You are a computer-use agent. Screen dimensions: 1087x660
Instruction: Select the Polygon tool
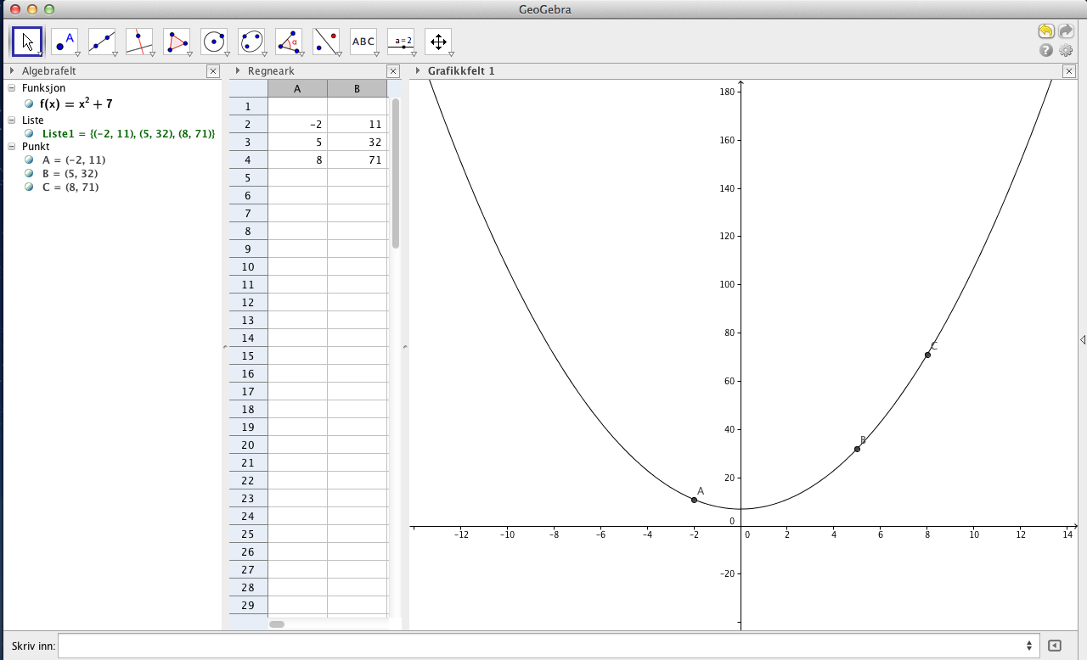pos(177,41)
